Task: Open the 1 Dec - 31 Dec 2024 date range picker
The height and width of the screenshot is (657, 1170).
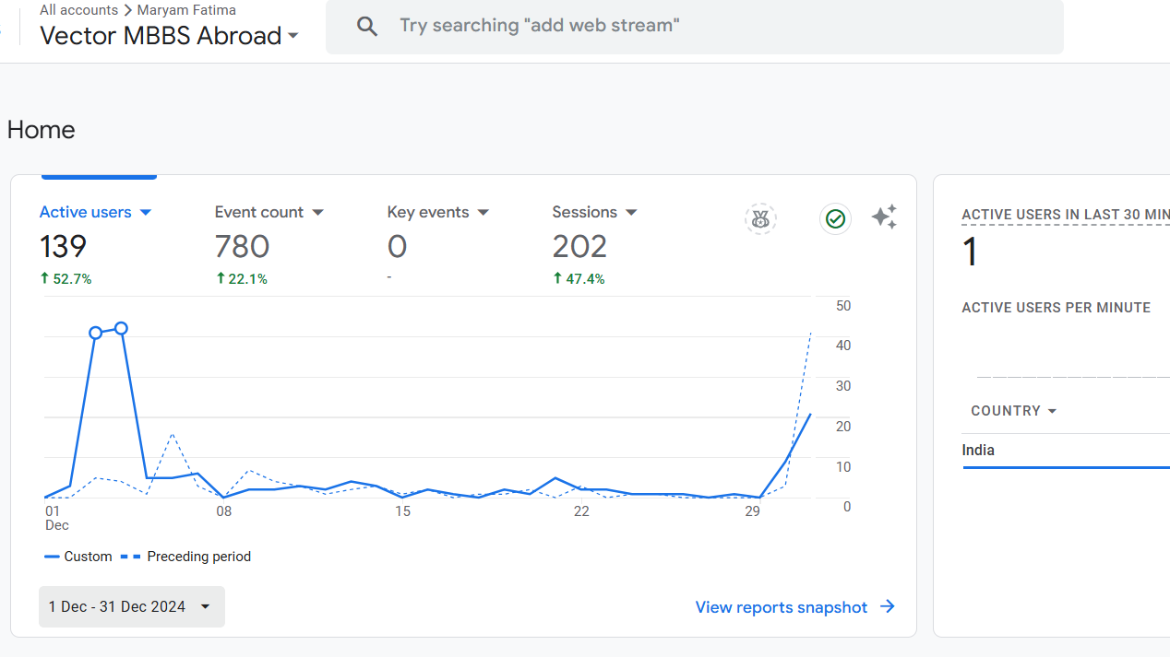Action: point(132,606)
